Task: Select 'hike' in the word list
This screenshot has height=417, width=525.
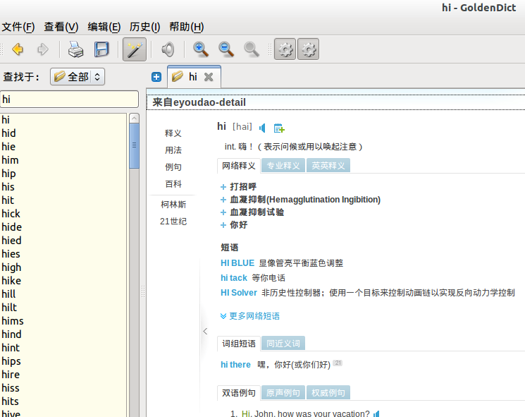Action: click(x=63, y=281)
